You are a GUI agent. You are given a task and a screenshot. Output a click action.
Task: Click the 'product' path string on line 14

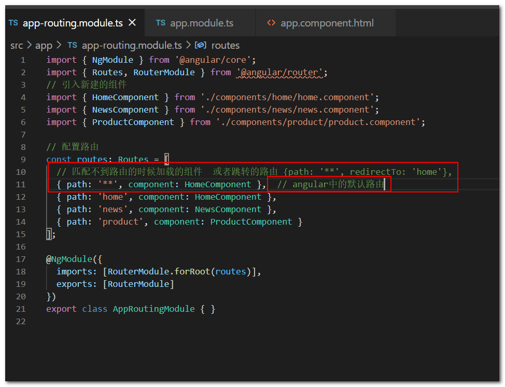[120, 222]
